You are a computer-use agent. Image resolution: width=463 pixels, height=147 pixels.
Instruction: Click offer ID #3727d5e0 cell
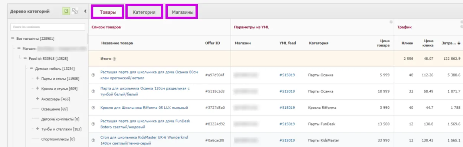click(215, 108)
